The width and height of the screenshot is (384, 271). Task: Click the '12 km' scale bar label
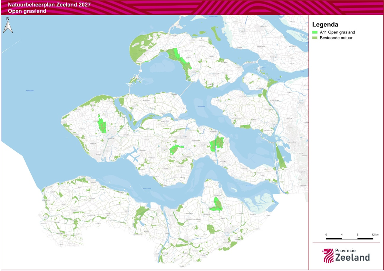375,235
